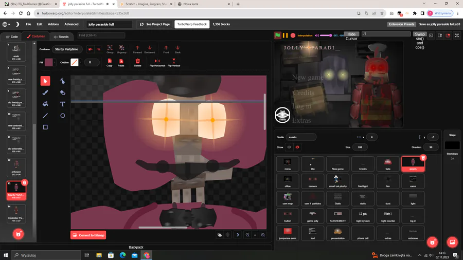Undo the last costume edit

coord(91,49)
